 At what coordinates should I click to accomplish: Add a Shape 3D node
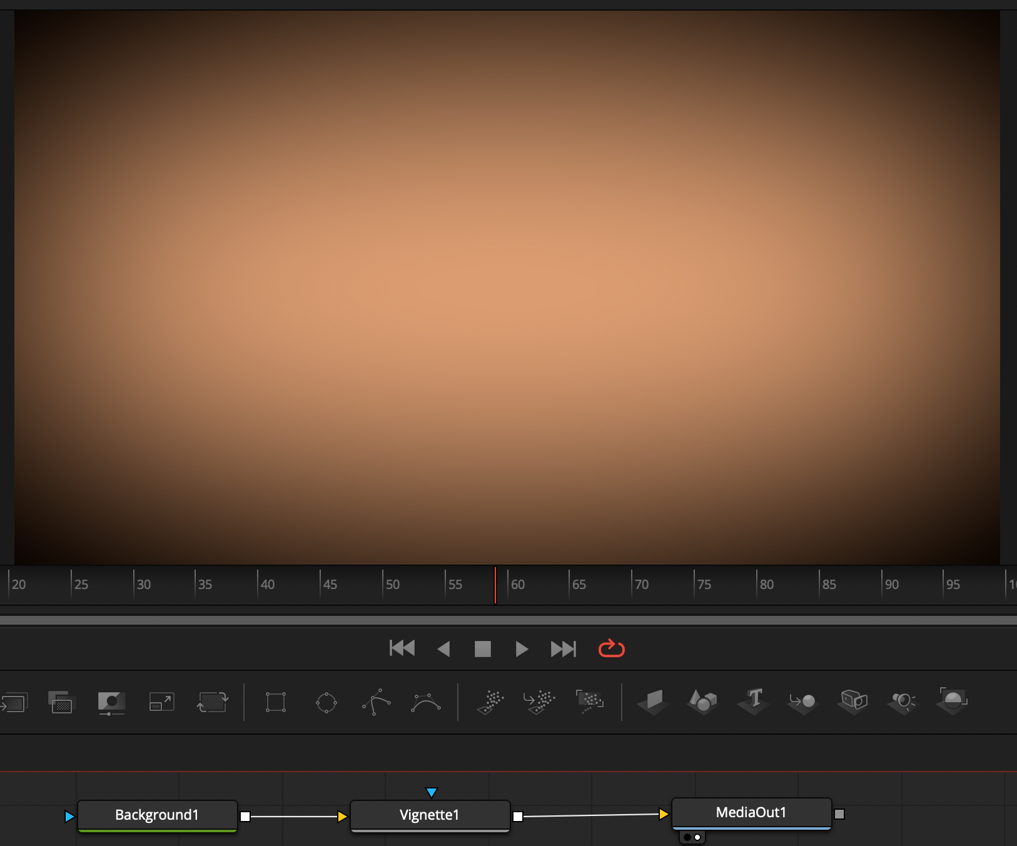point(702,702)
